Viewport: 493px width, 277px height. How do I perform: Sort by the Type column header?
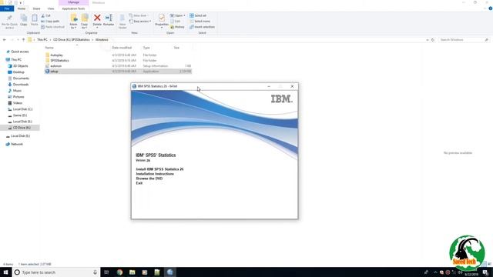(x=146, y=48)
